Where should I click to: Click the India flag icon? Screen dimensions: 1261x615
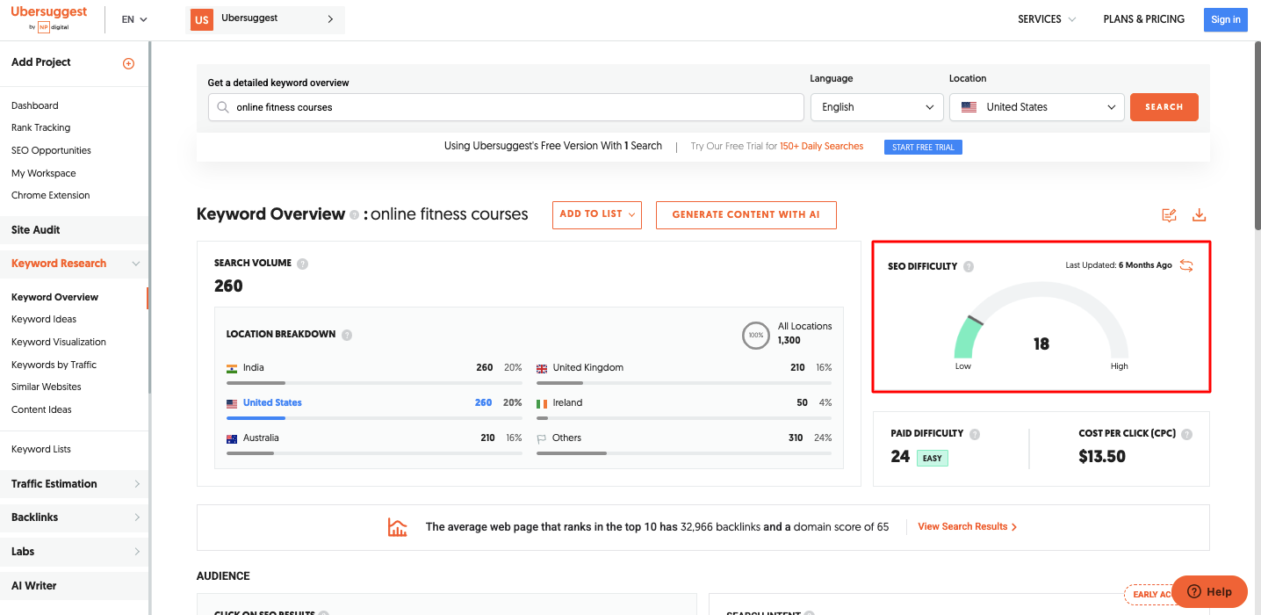tap(232, 368)
